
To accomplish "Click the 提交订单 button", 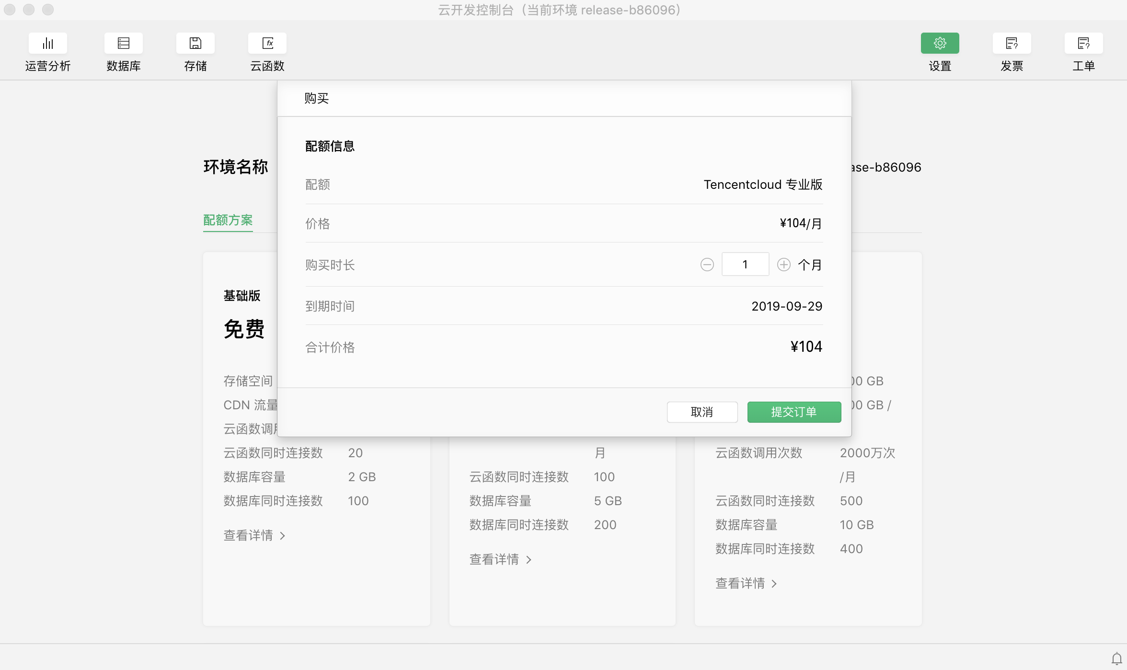I will coord(794,412).
